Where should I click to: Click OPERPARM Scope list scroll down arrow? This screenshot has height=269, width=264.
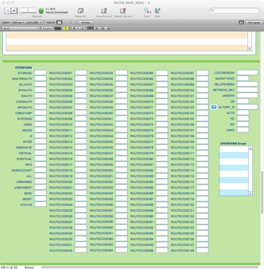(250, 193)
